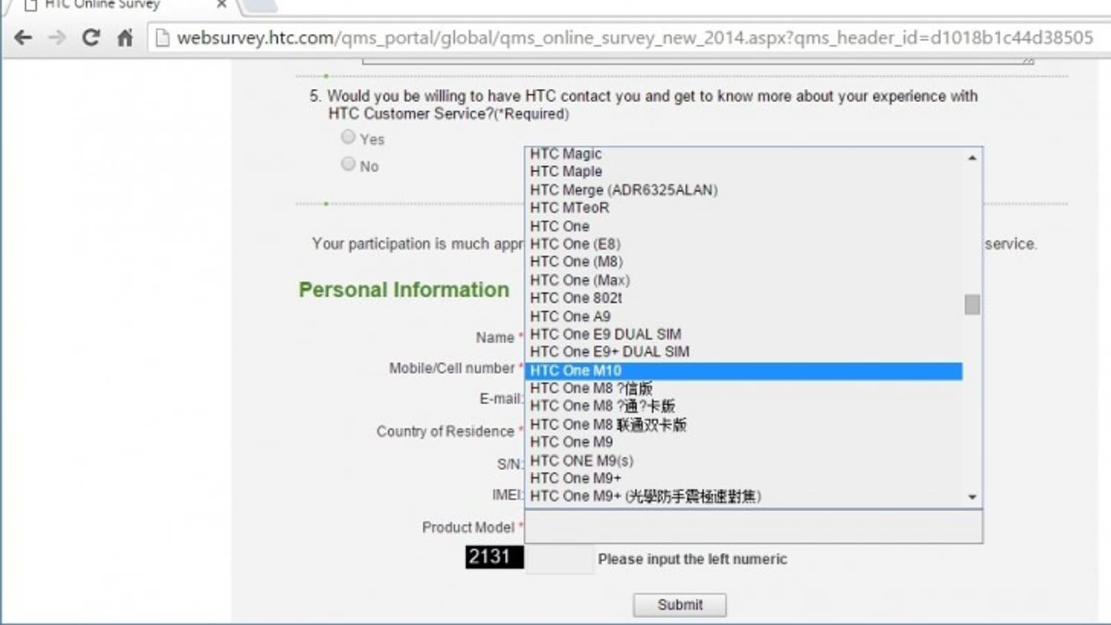
Task: Click the model list scroll-down arrow
Action: tap(972, 497)
